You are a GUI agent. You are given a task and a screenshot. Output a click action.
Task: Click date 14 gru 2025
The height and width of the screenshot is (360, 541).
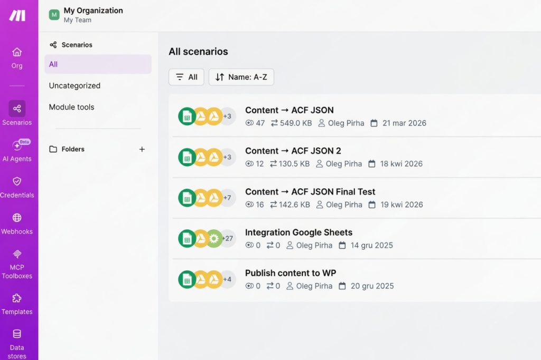372,246
